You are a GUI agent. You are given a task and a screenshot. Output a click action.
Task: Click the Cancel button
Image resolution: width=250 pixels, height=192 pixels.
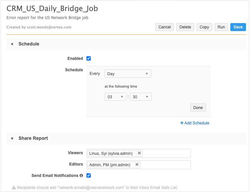pos(165,27)
